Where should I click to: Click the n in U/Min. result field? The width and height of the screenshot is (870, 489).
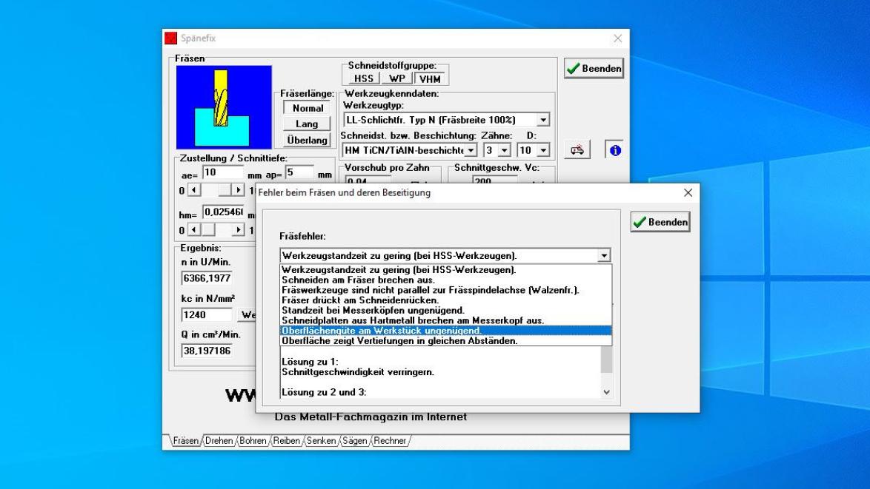point(207,278)
